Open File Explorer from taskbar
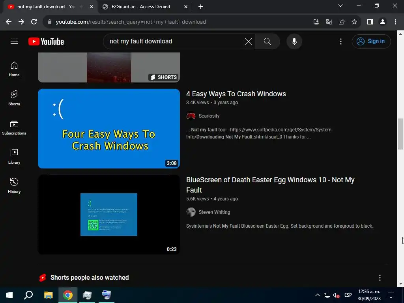 pyautogui.click(x=48, y=295)
